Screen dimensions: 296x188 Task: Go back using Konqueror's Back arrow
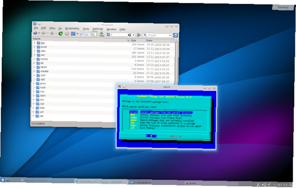tap(35, 33)
